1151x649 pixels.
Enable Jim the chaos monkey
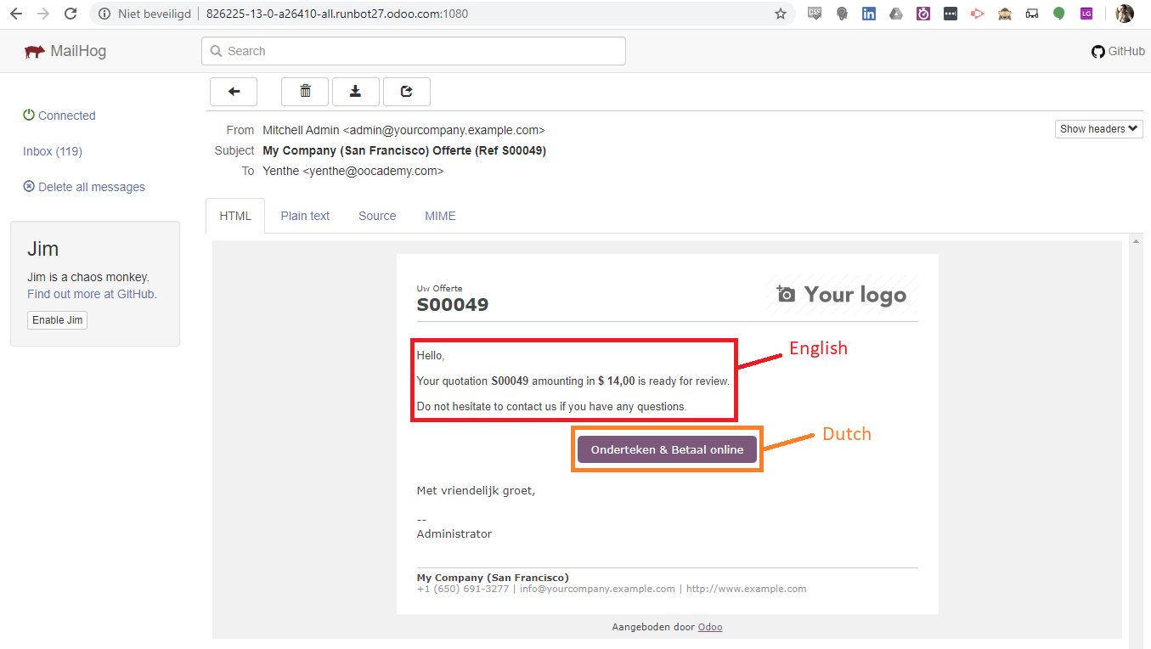(57, 319)
